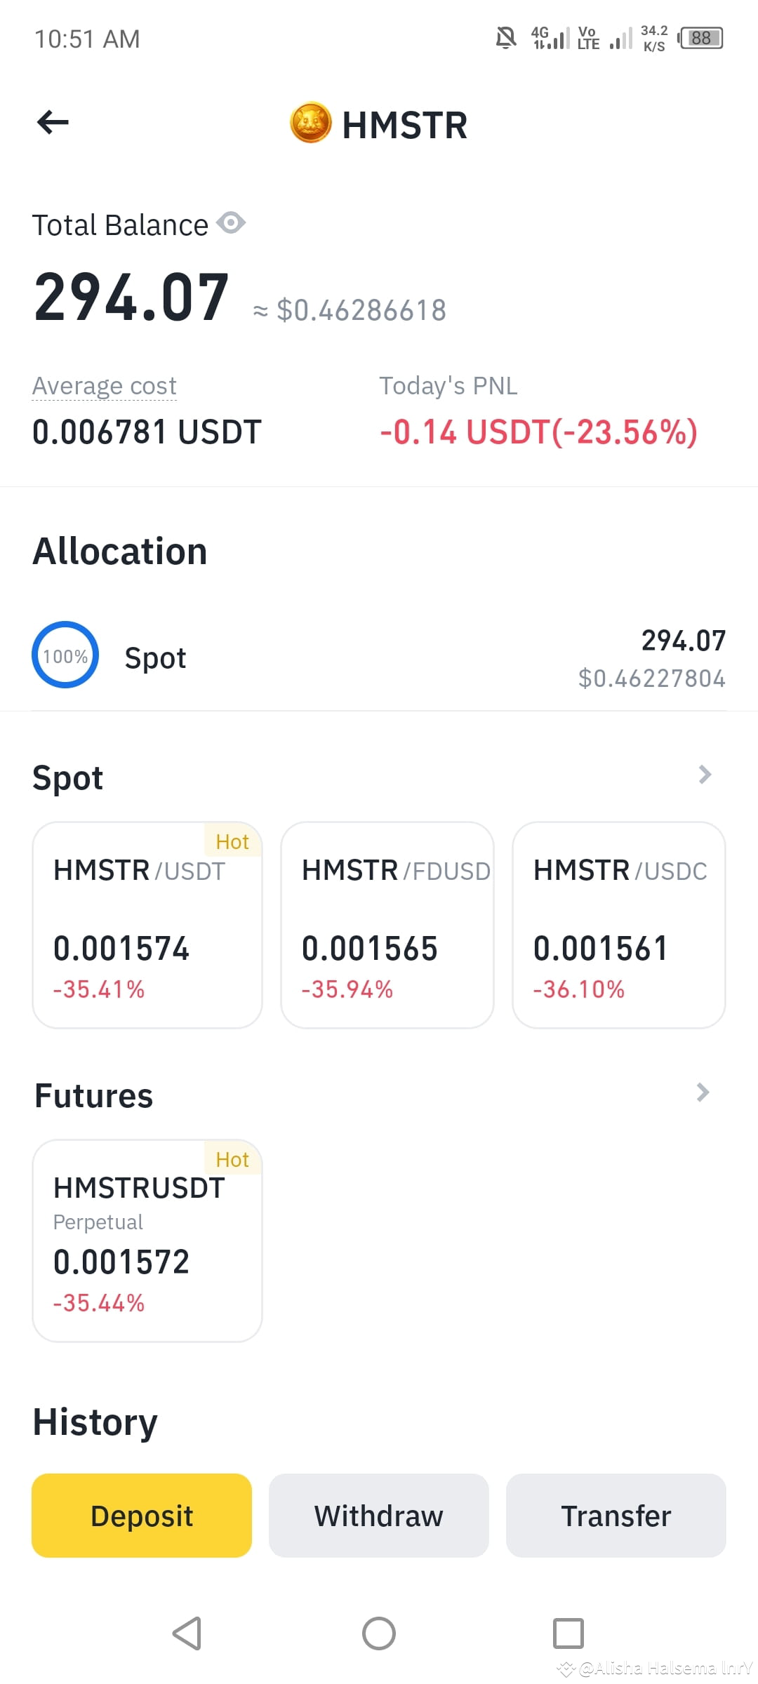Open the HMSTR/FDUSD spot pair card
Screen dimensions: 758x1684
(387, 925)
